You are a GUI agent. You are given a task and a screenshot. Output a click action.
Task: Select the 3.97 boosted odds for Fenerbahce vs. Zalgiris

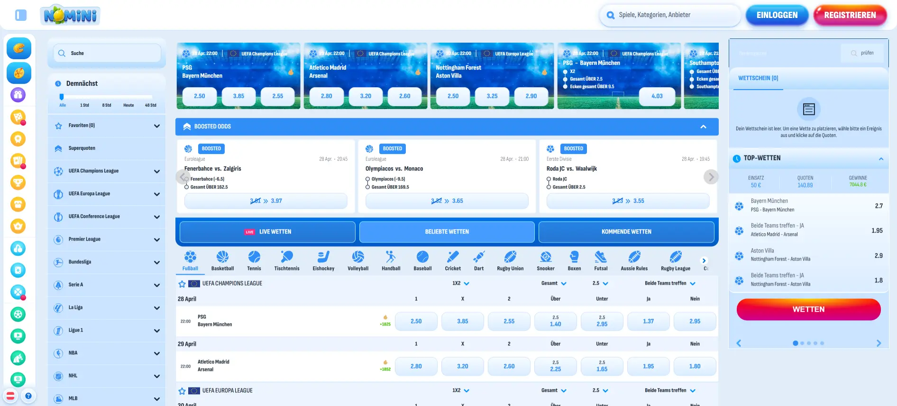pyautogui.click(x=266, y=201)
